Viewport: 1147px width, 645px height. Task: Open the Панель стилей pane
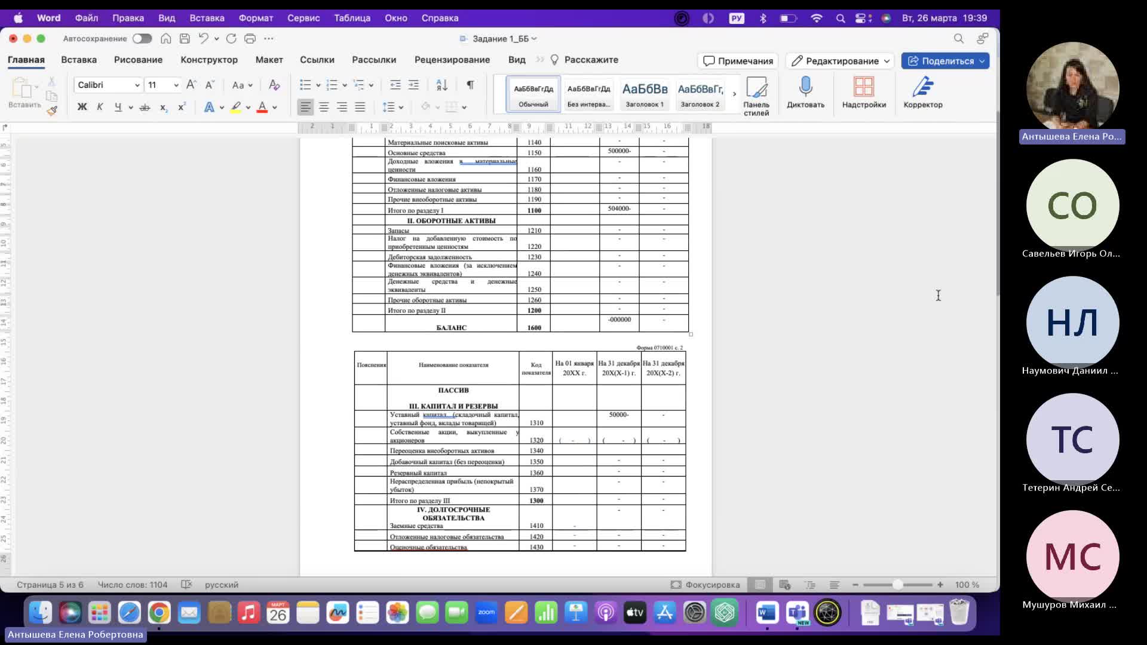(x=756, y=96)
